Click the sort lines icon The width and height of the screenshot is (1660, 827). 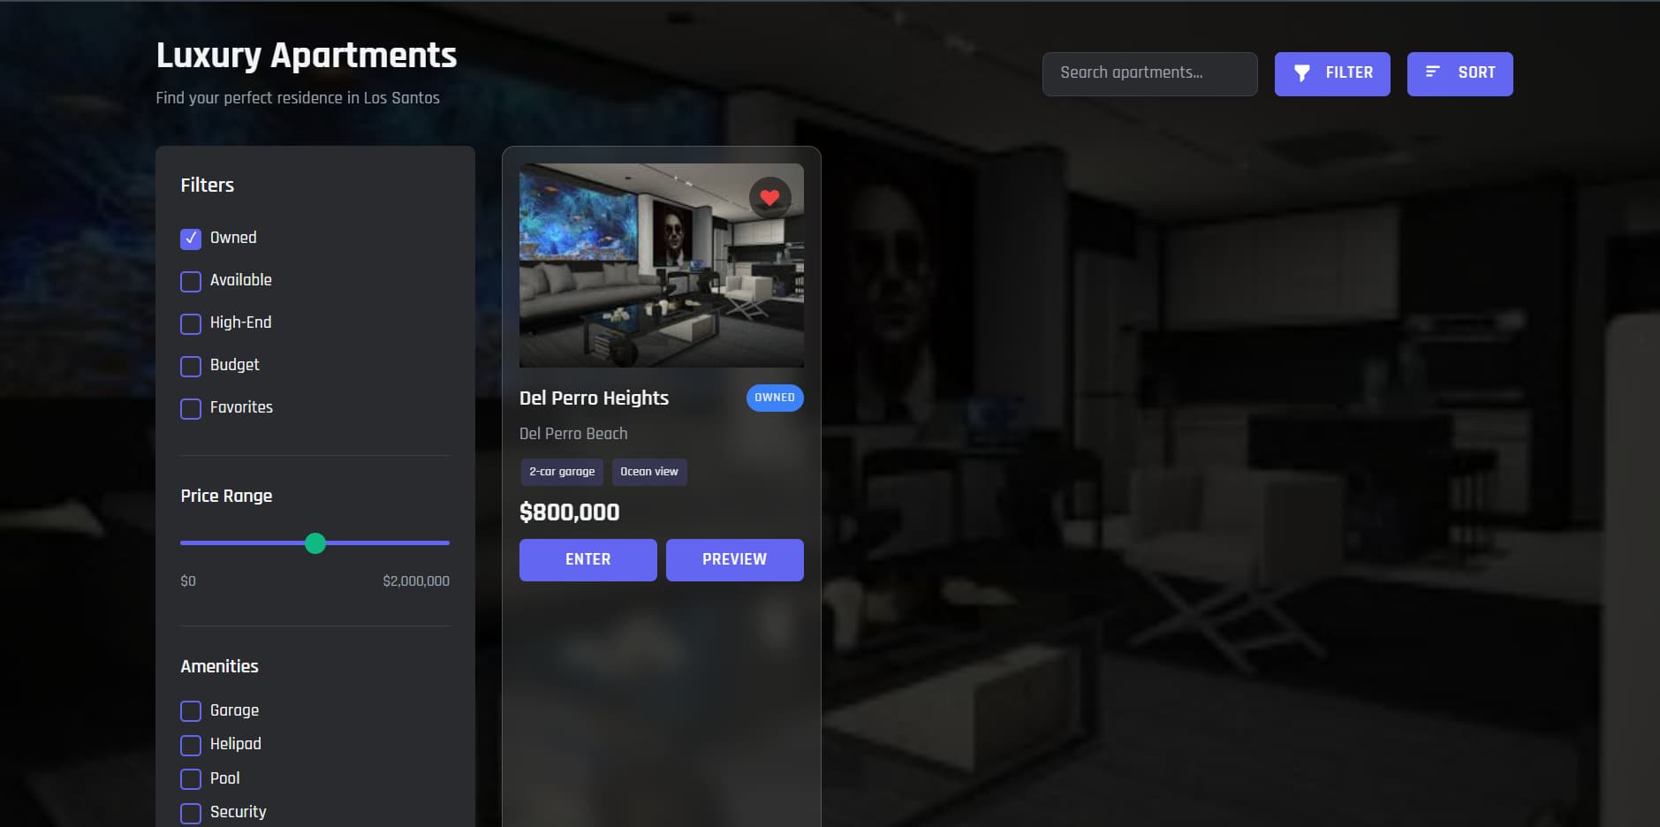1433,72
